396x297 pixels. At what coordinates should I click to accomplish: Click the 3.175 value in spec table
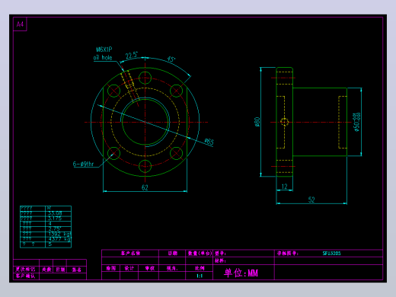[55, 219]
